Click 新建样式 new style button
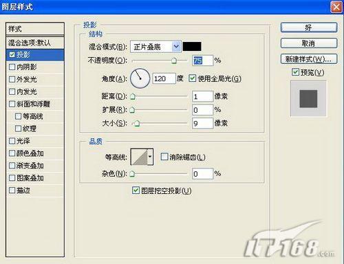 [309, 59]
